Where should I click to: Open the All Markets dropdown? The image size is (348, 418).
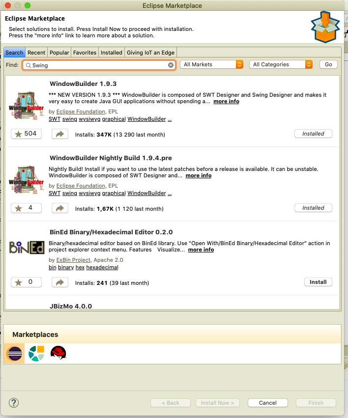pos(211,64)
